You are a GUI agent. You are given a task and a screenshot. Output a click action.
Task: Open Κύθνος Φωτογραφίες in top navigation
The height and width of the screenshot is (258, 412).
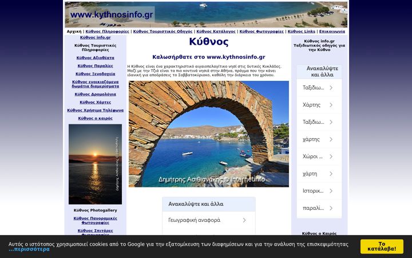pyautogui.click(x=262, y=32)
